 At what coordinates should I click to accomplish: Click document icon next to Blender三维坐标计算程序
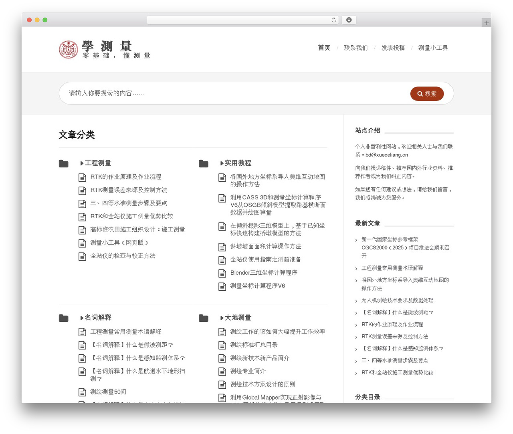[x=222, y=273]
